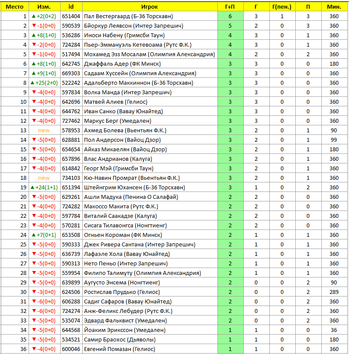The height and width of the screenshot is (354, 349).
Task: Select player 'Макоссо Макита (Рутс Ф.К.)'
Action: pos(121,206)
